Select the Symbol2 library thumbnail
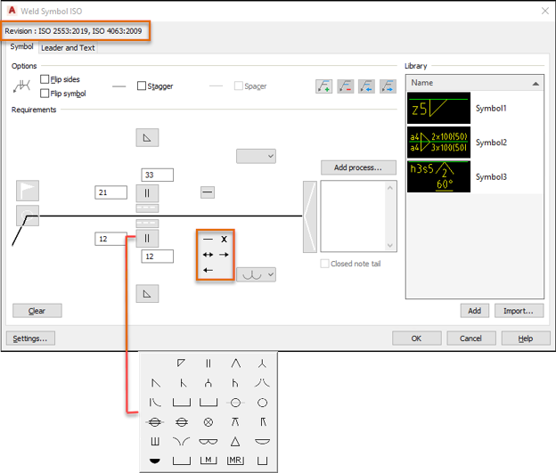The image size is (556, 473). coord(438,143)
